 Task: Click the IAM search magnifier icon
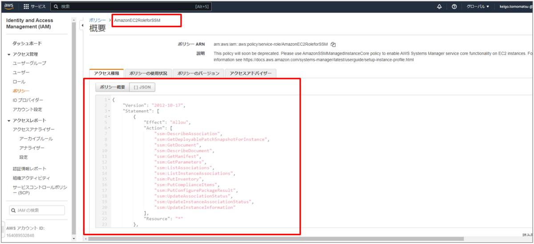(14, 210)
